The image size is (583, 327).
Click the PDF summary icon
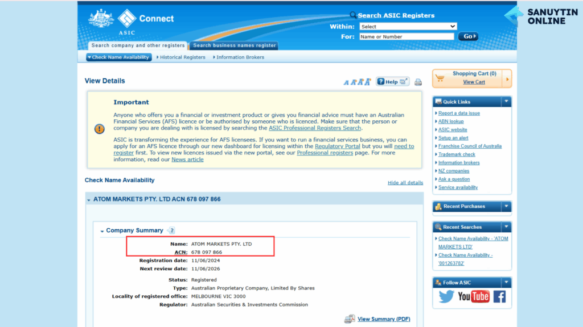350,319
